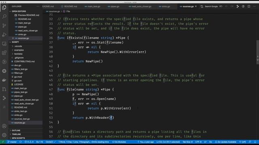Click the master branch status bar item

[x=12, y=142]
